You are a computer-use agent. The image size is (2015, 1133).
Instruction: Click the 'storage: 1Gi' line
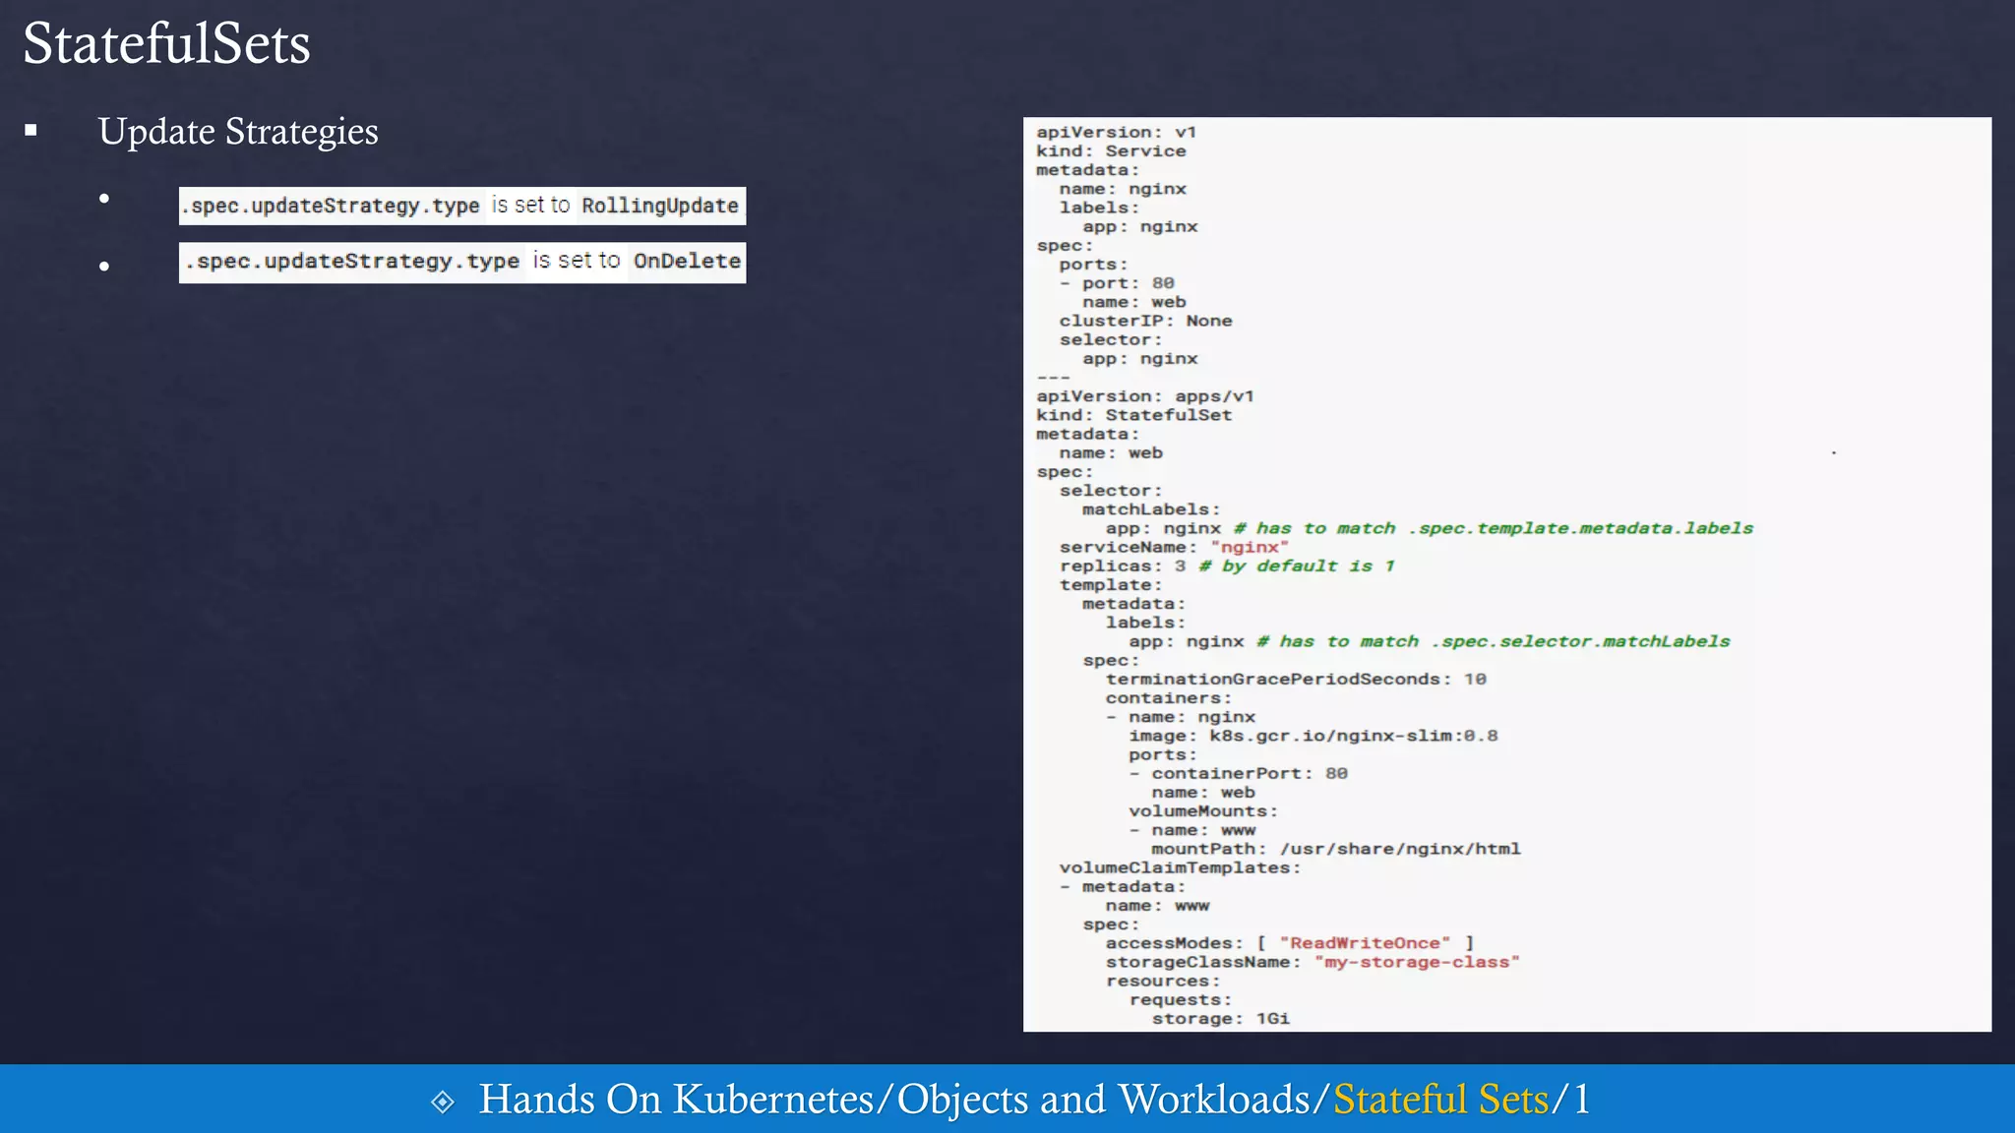(x=1221, y=1019)
